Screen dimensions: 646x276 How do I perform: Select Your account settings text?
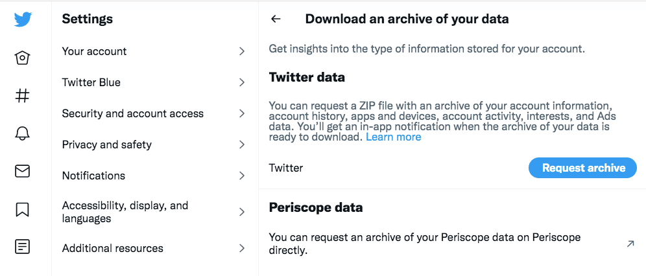[x=94, y=51]
